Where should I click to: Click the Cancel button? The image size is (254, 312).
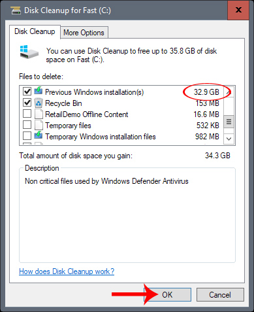pos(220,295)
